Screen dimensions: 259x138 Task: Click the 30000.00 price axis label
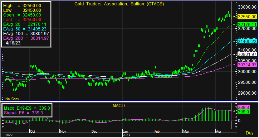click(247, 71)
